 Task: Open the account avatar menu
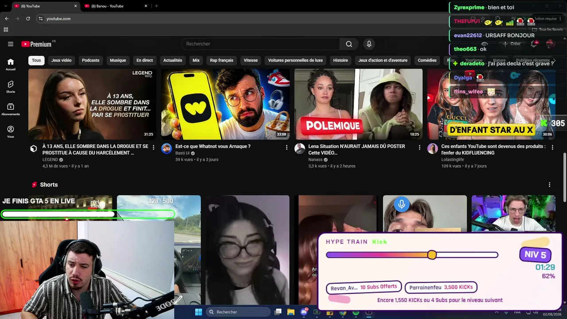click(x=551, y=44)
